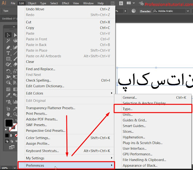
Task: Click the Arrange Documents icon
Action: point(129,3)
